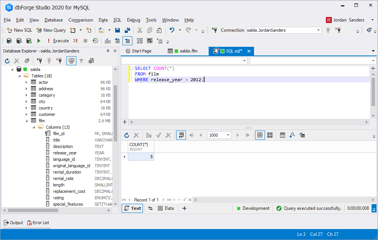Click the filter funnel icon in Database Explorer
This screenshot has height=240, width=378.
point(81,61)
